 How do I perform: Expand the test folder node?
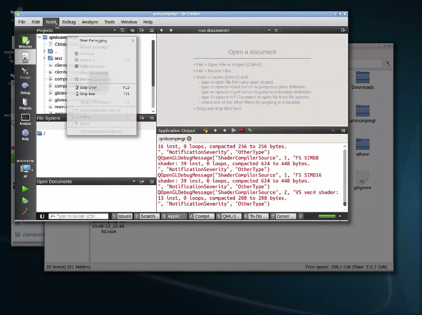[44, 58]
